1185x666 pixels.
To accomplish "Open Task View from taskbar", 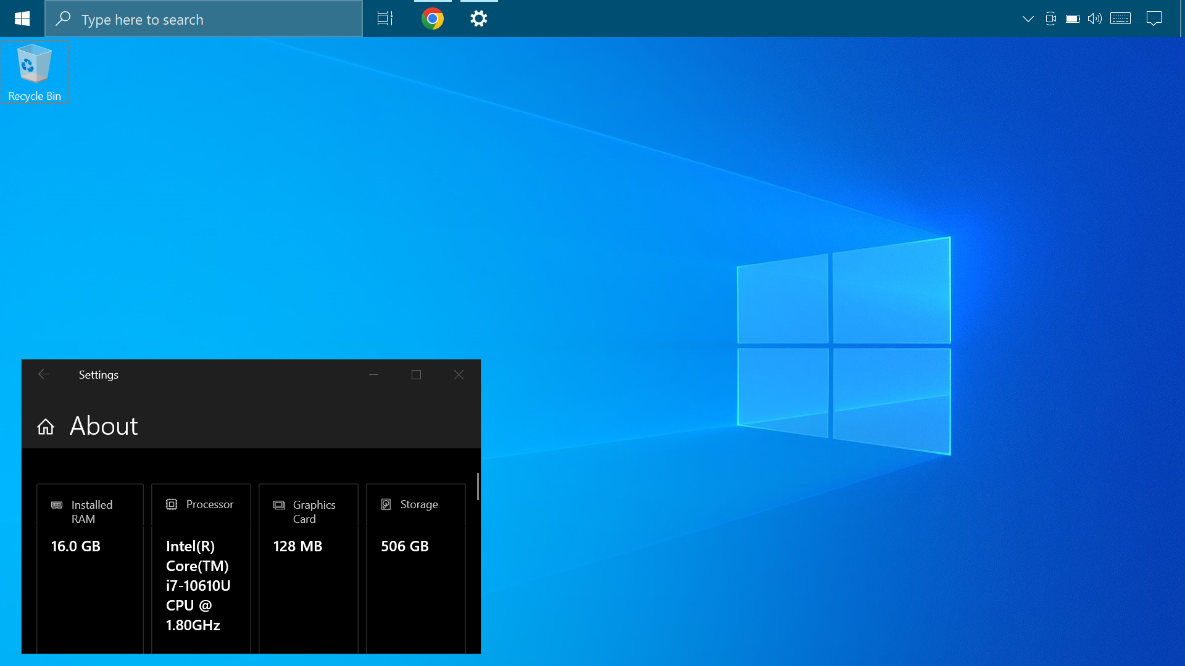I will pyautogui.click(x=385, y=19).
